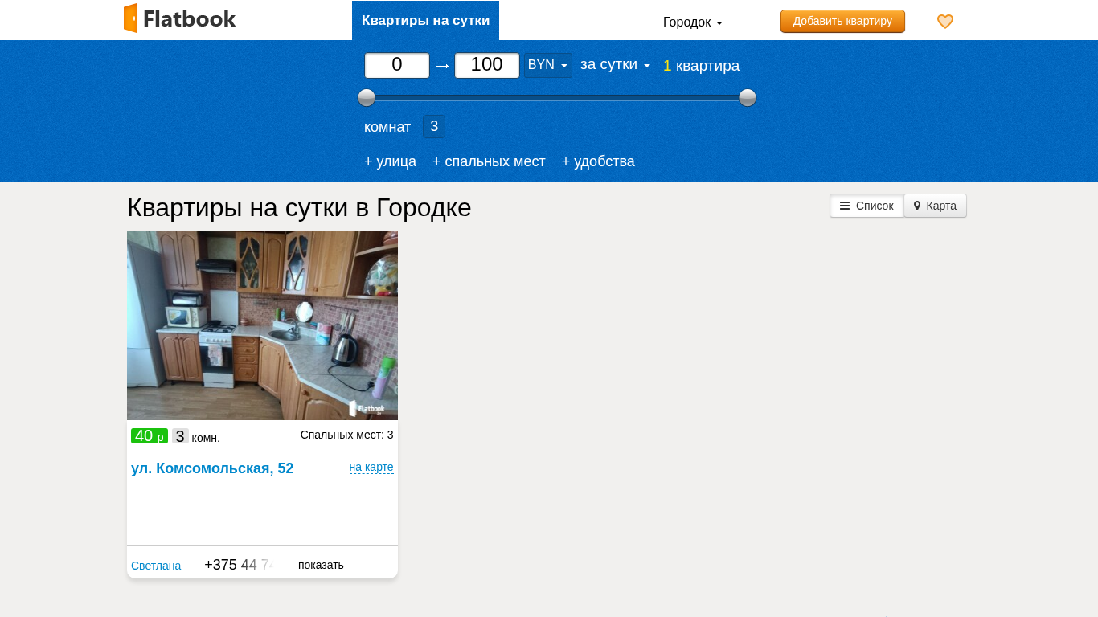
Task: Switch to Список list view
Action: (x=867, y=206)
